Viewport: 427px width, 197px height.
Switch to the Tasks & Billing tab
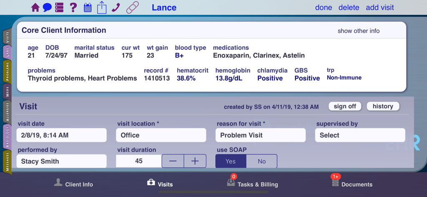click(252, 184)
